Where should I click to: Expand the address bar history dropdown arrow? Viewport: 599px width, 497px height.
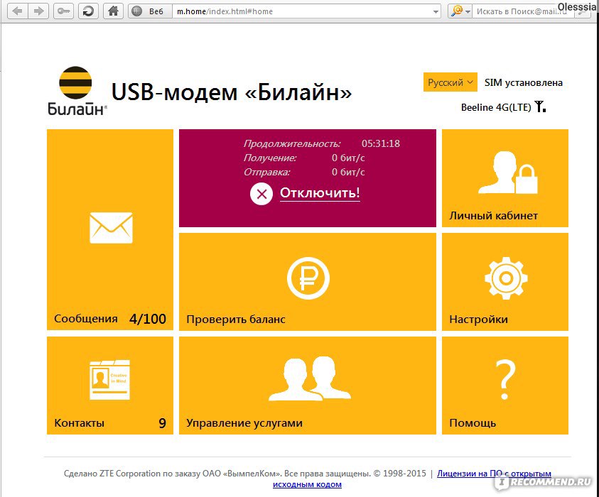436,12
